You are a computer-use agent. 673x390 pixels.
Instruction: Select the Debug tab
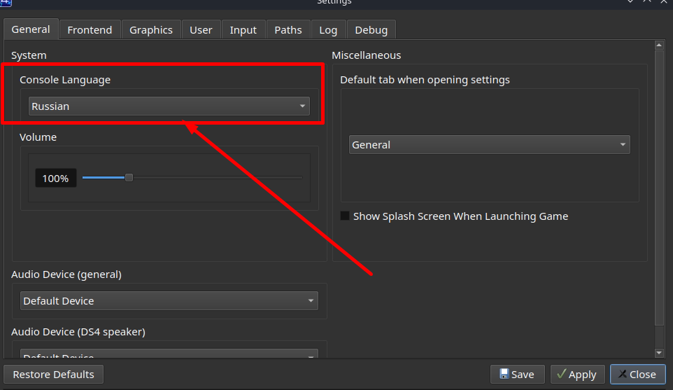pos(371,29)
